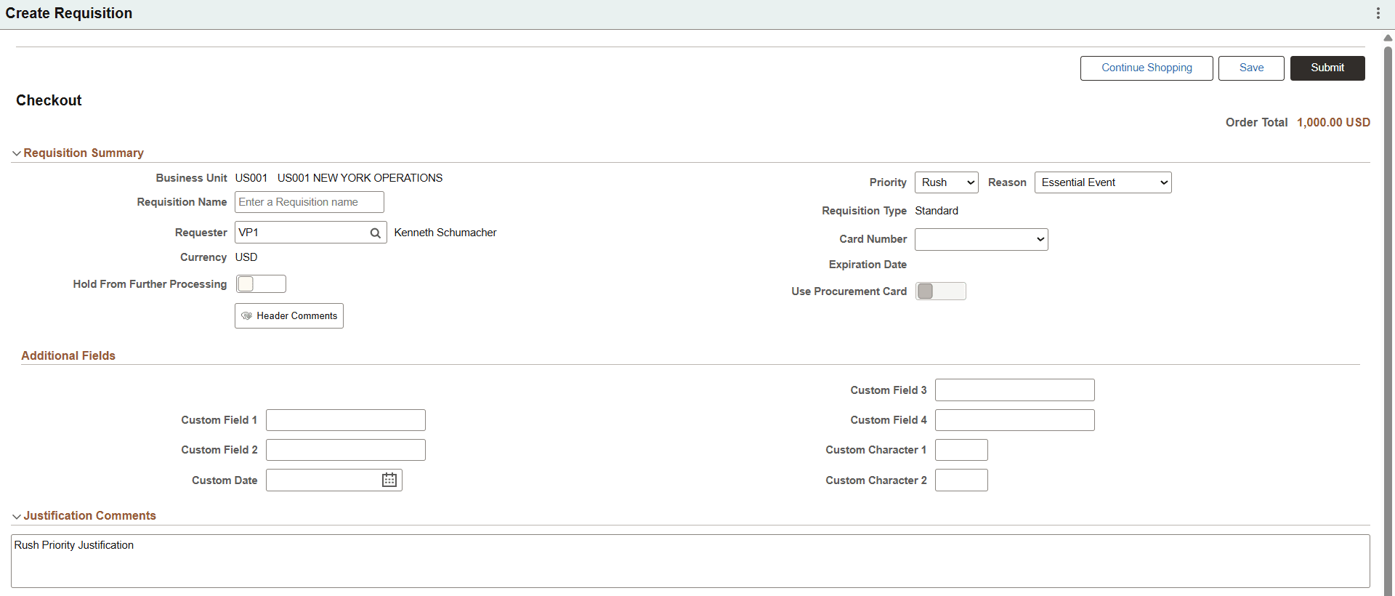Screen dimensions: 1395x596
Task: Open the three-dot actions menu
Action: tap(1378, 13)
